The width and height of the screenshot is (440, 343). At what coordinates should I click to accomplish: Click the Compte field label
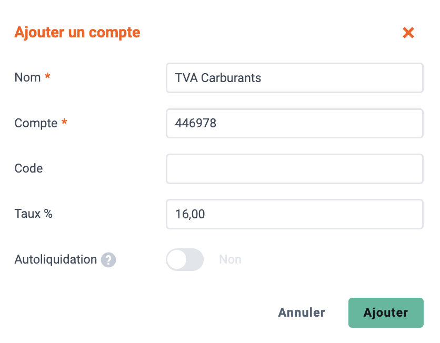coord(36,123)
